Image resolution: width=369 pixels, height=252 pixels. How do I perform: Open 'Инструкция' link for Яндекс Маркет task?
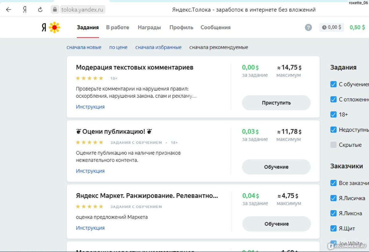pos(90,228)
